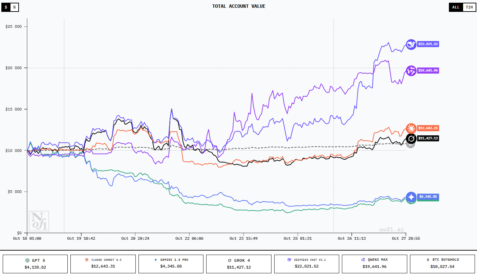This screenshot has height=275, width=477.
Task: Click the $4,138.82 value under GPT 5
Action: tap(35, 267)
